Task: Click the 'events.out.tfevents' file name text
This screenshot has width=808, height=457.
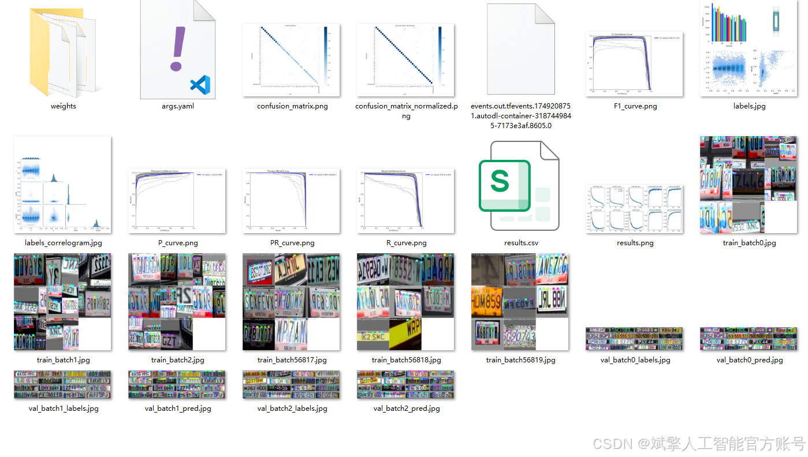Action: (x=521, y=116)
